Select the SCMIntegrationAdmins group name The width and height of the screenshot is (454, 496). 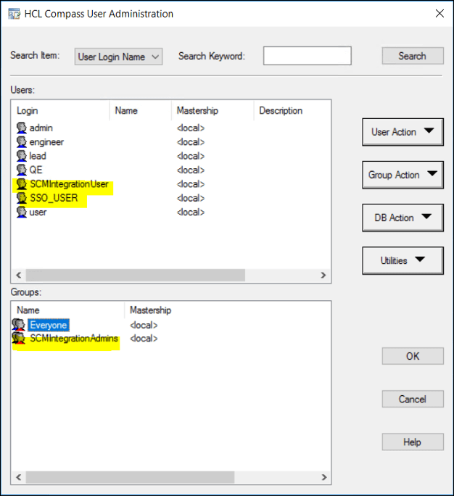click(x=74, y=339)
